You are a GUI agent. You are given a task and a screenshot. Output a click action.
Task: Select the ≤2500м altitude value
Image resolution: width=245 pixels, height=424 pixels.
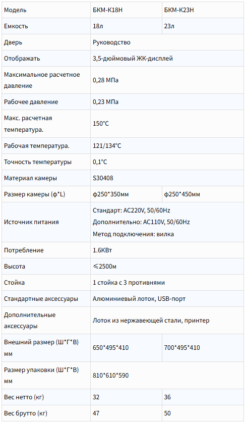coord(104,267)
